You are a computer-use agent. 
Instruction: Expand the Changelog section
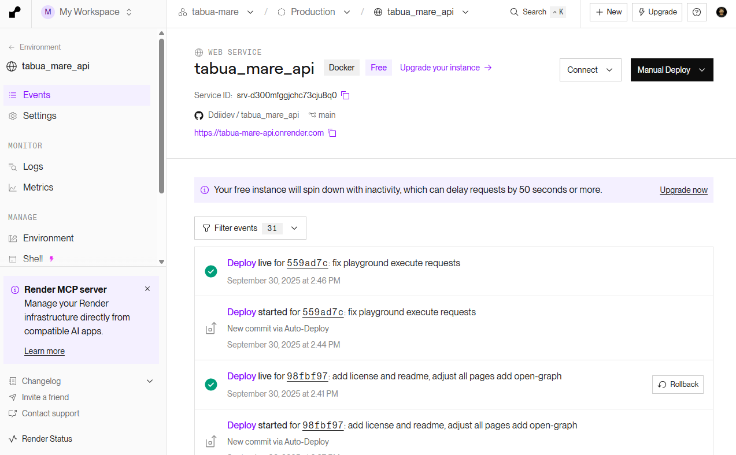(150, 381)
